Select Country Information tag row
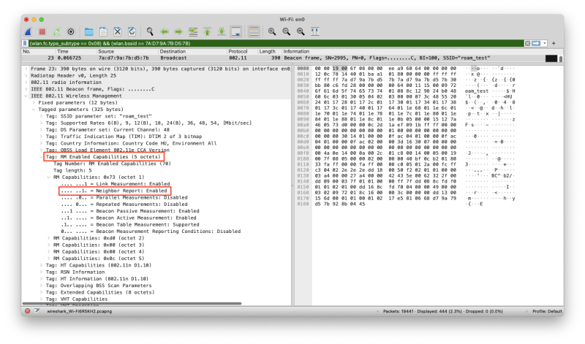The image size is (585, 344). pos(131,143)
